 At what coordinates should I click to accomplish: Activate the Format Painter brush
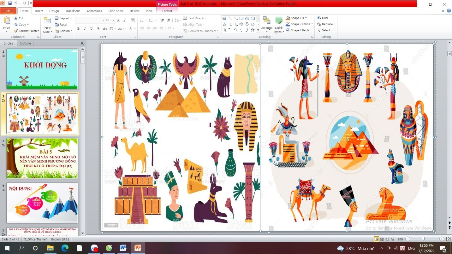coord(27,31)
